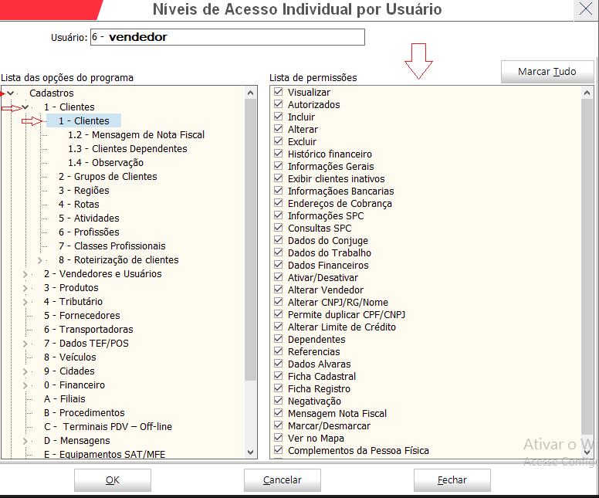Disable Exibir clientes inativos
This screenshot has height=498, width=599.
coord(279,178)
